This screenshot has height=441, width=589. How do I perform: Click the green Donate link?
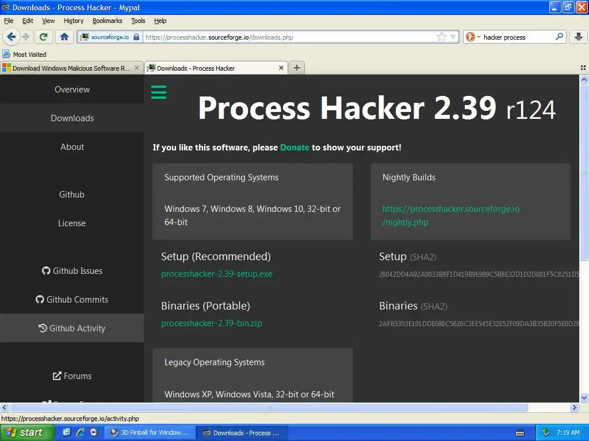[x=294, y=148]
